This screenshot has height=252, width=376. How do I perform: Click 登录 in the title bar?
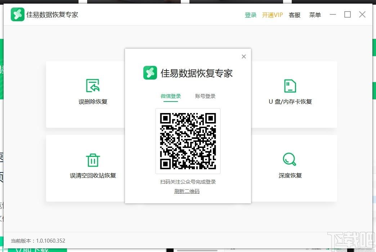coord(251,15)
